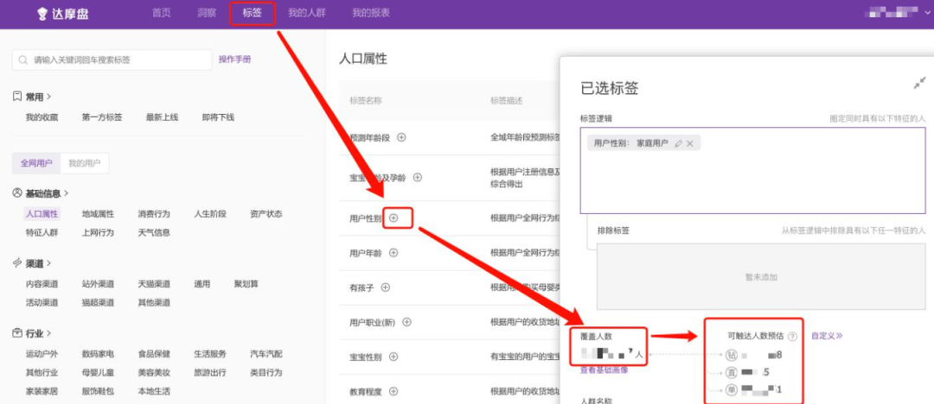
Task: Add the 宝宝性别 tag via plus
Action: pos(393,357)
